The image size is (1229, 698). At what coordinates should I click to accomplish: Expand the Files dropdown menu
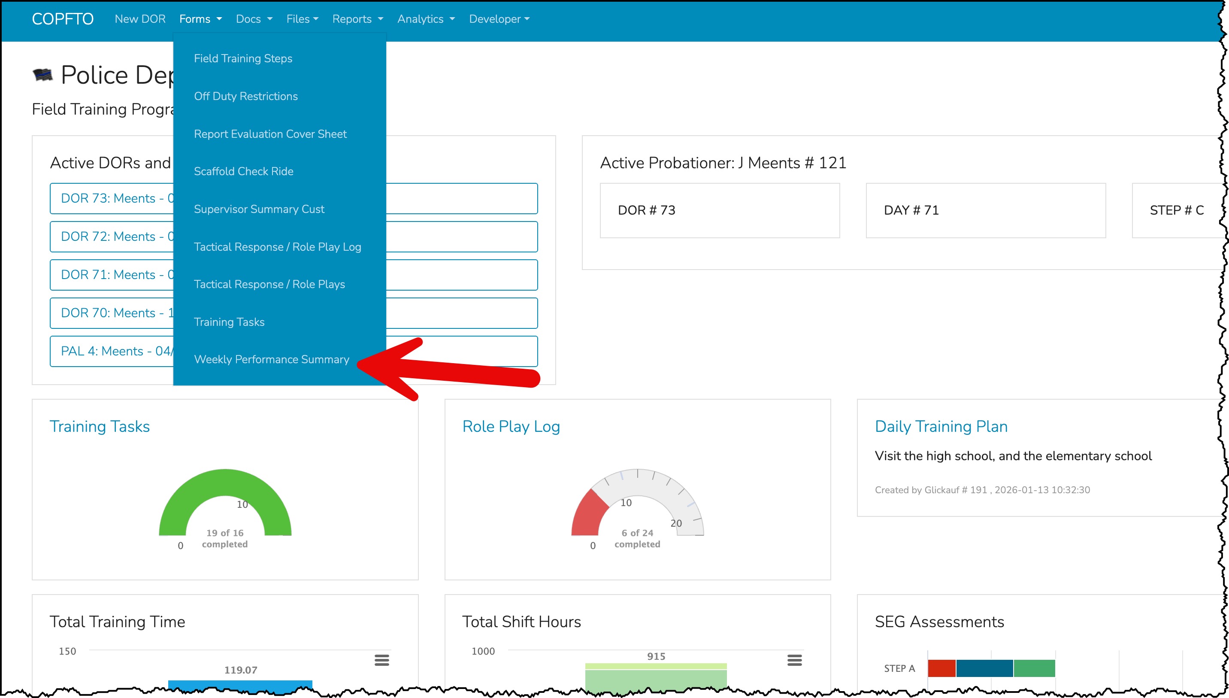click(302, 19)
